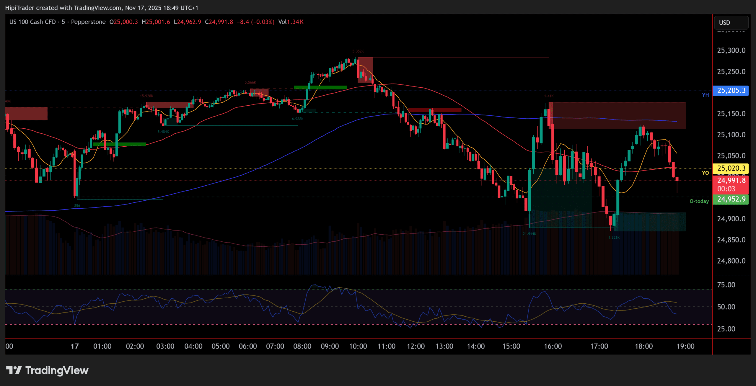
Task: Click the USD currency box
Action: tap(731, 23)
